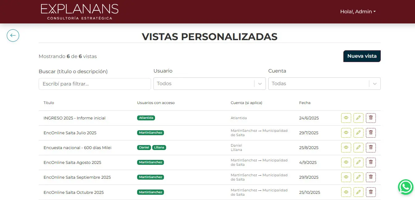Click Municipalidad de Salta account in Julio row
This screenshot has width=415, height=200.
tap(259, 133)
